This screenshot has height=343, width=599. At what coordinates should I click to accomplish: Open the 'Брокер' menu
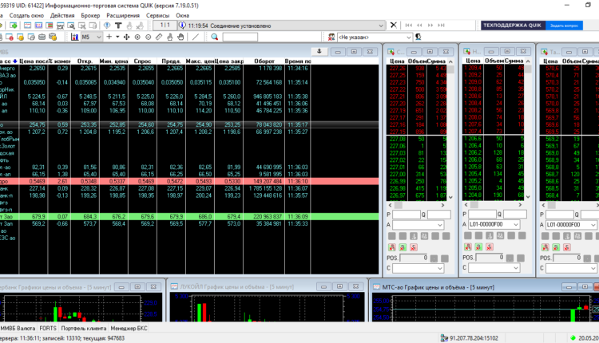90,15
